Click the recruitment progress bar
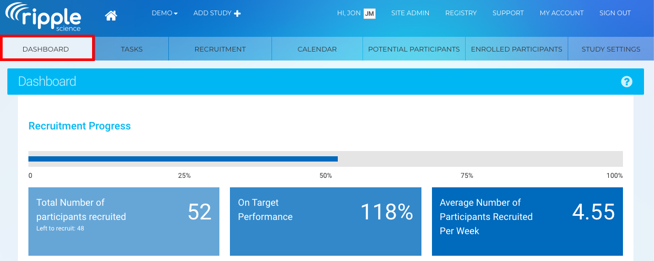The image size is (654, 261). coord(325,159)
